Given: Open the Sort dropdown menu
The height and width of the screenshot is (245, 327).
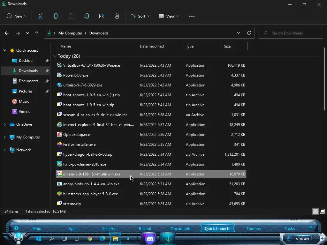Looking at the screenshot, I should [x=140, y=16].
